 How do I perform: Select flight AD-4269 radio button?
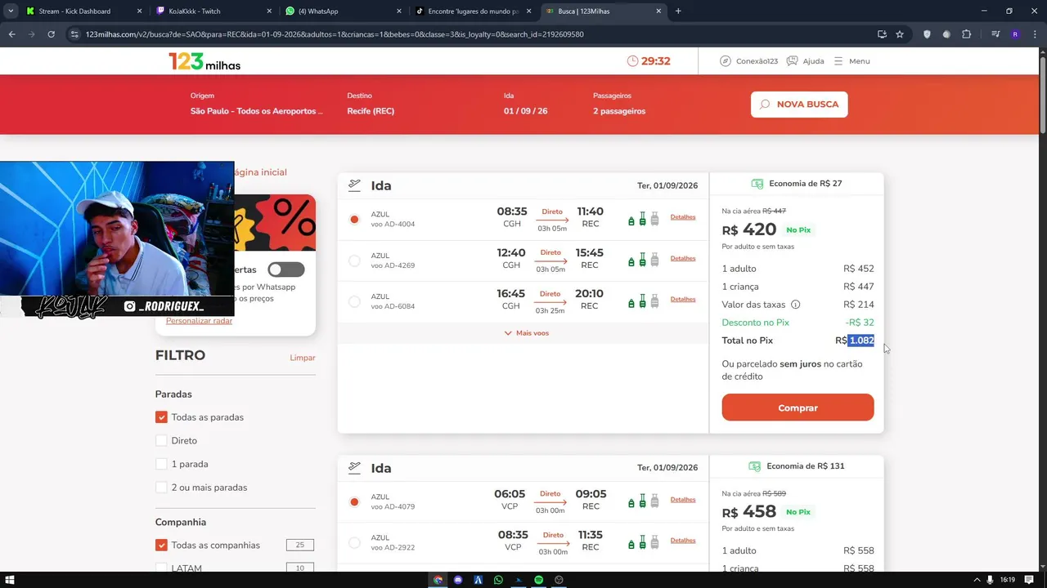pos(354,261)
